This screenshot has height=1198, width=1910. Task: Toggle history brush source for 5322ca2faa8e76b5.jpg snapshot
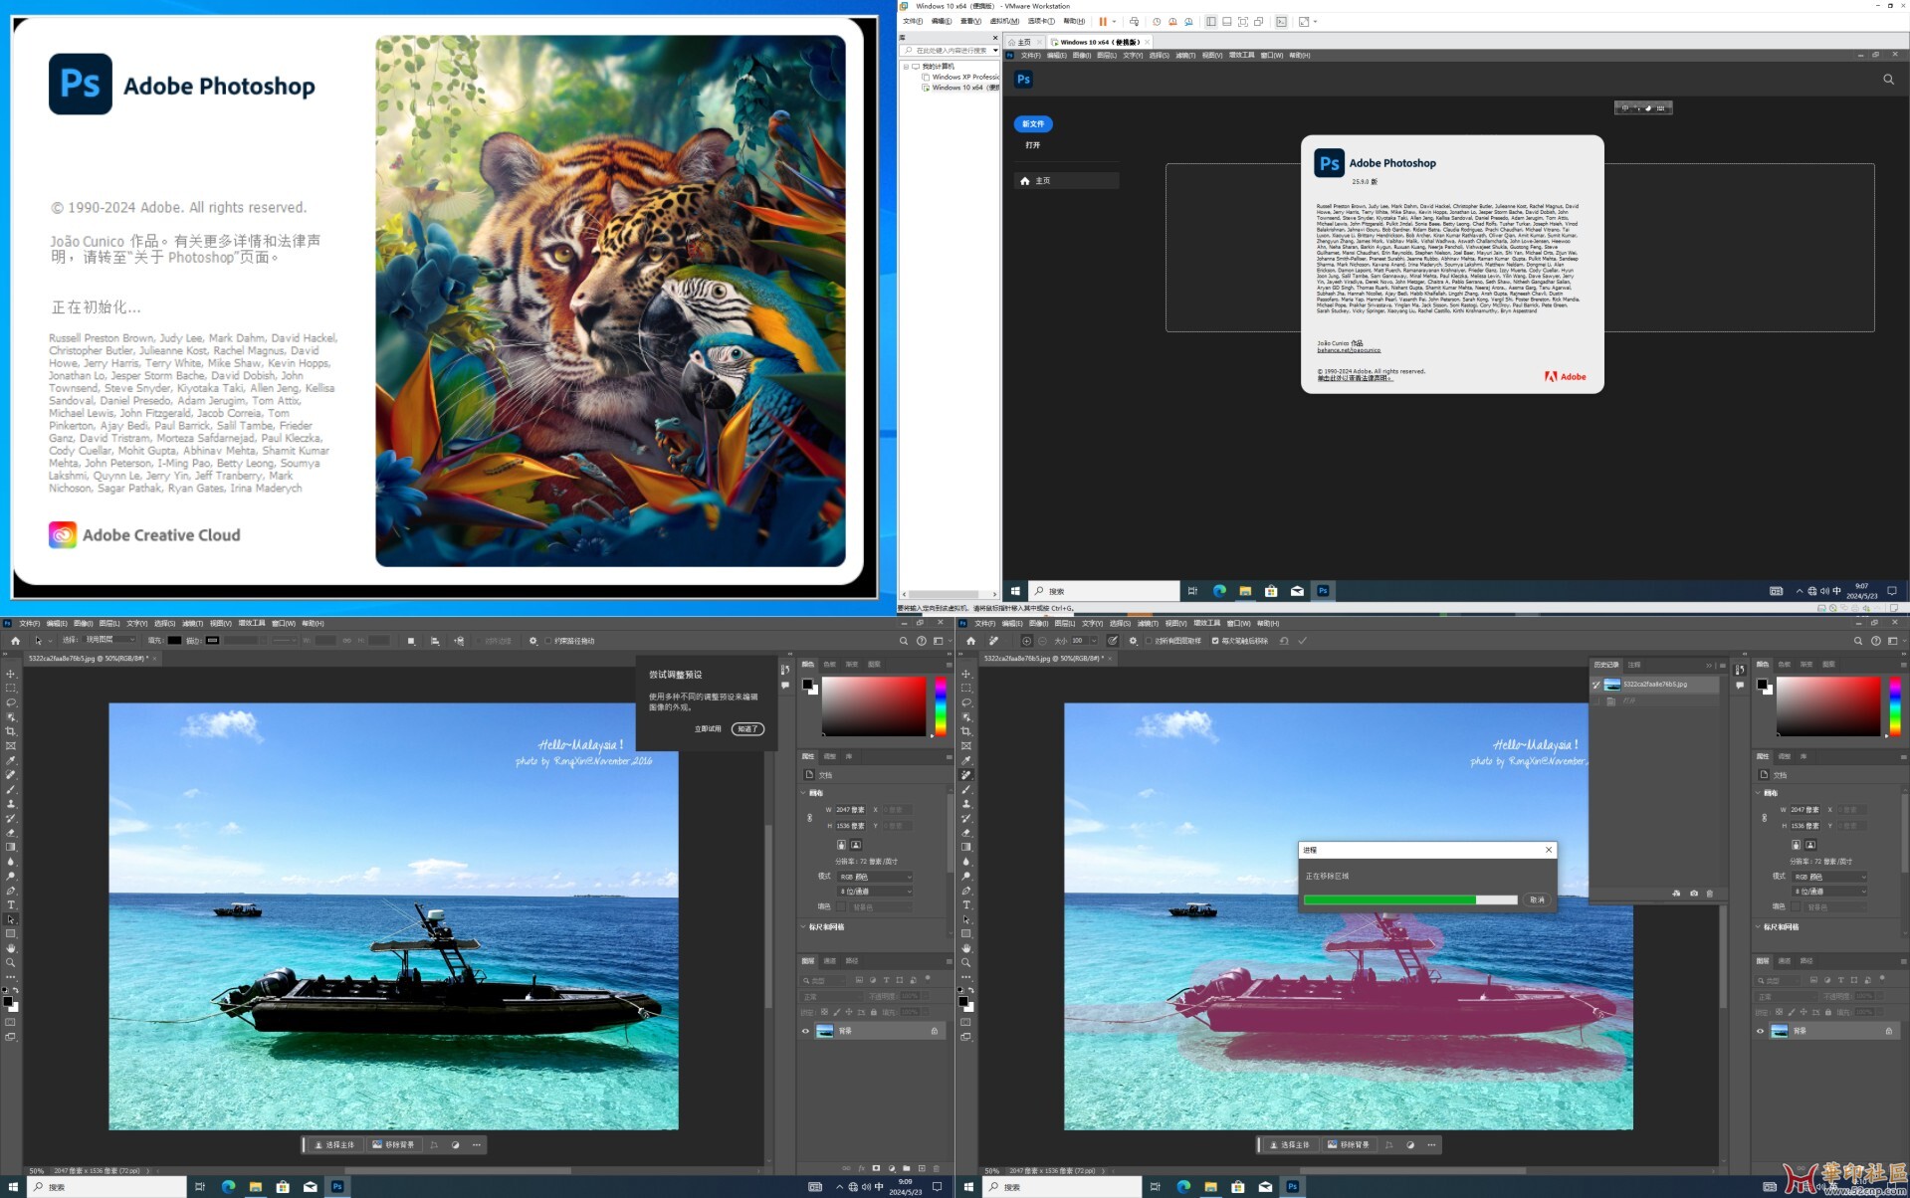[x=1596, y=685]
